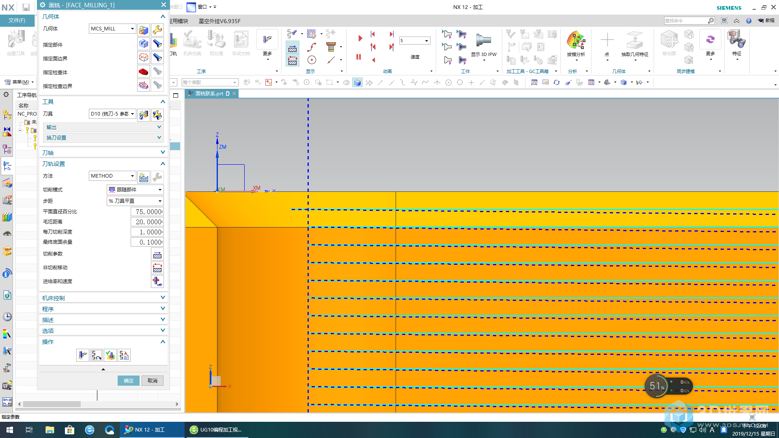Screen dimensions: 779x438
Task: Open feeds and speeds (进给率和速度) dialog
Action: click(157, 281)
